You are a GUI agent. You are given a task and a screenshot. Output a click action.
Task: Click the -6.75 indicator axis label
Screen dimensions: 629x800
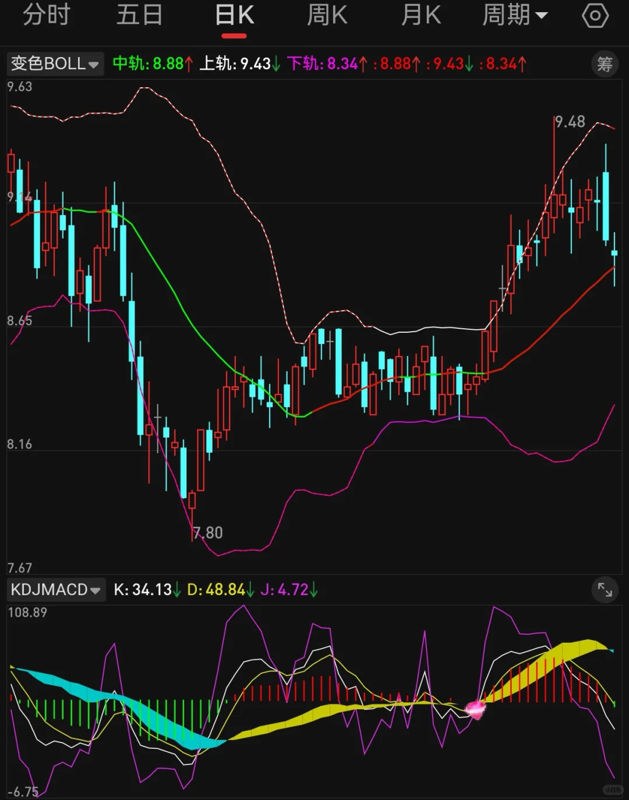point(23,792)
